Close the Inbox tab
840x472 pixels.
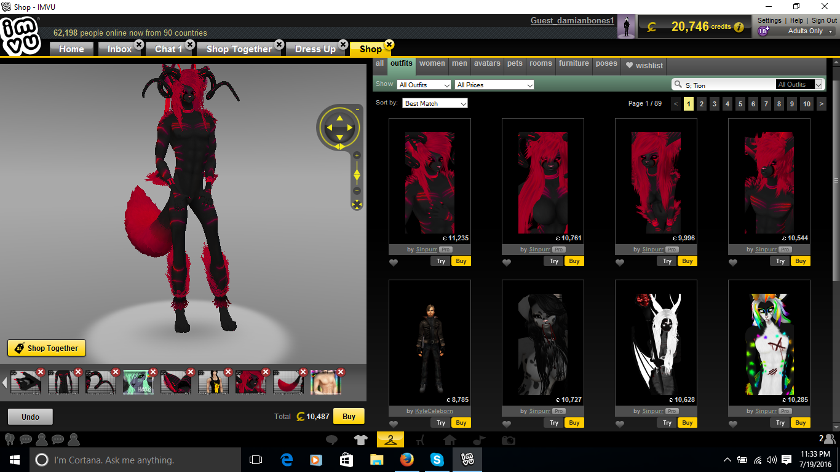click(x=139, y=44)
